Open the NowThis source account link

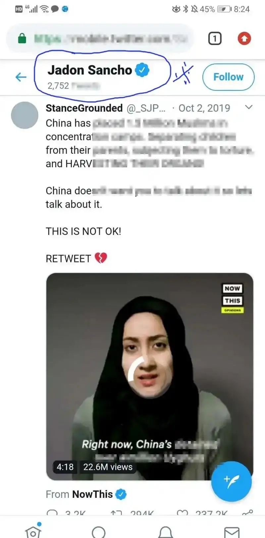(92, 494)
